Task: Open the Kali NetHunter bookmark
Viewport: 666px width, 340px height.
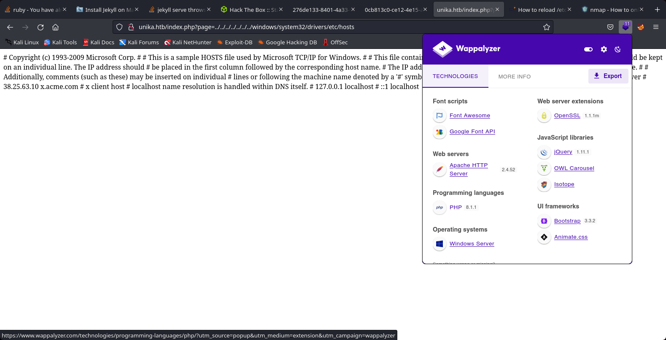Action: coord(188,42)
